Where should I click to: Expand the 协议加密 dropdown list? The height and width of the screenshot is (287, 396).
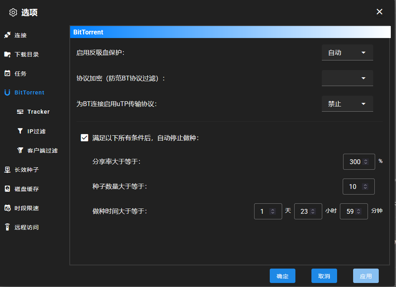pyautogui.click(x=347, y=78)
